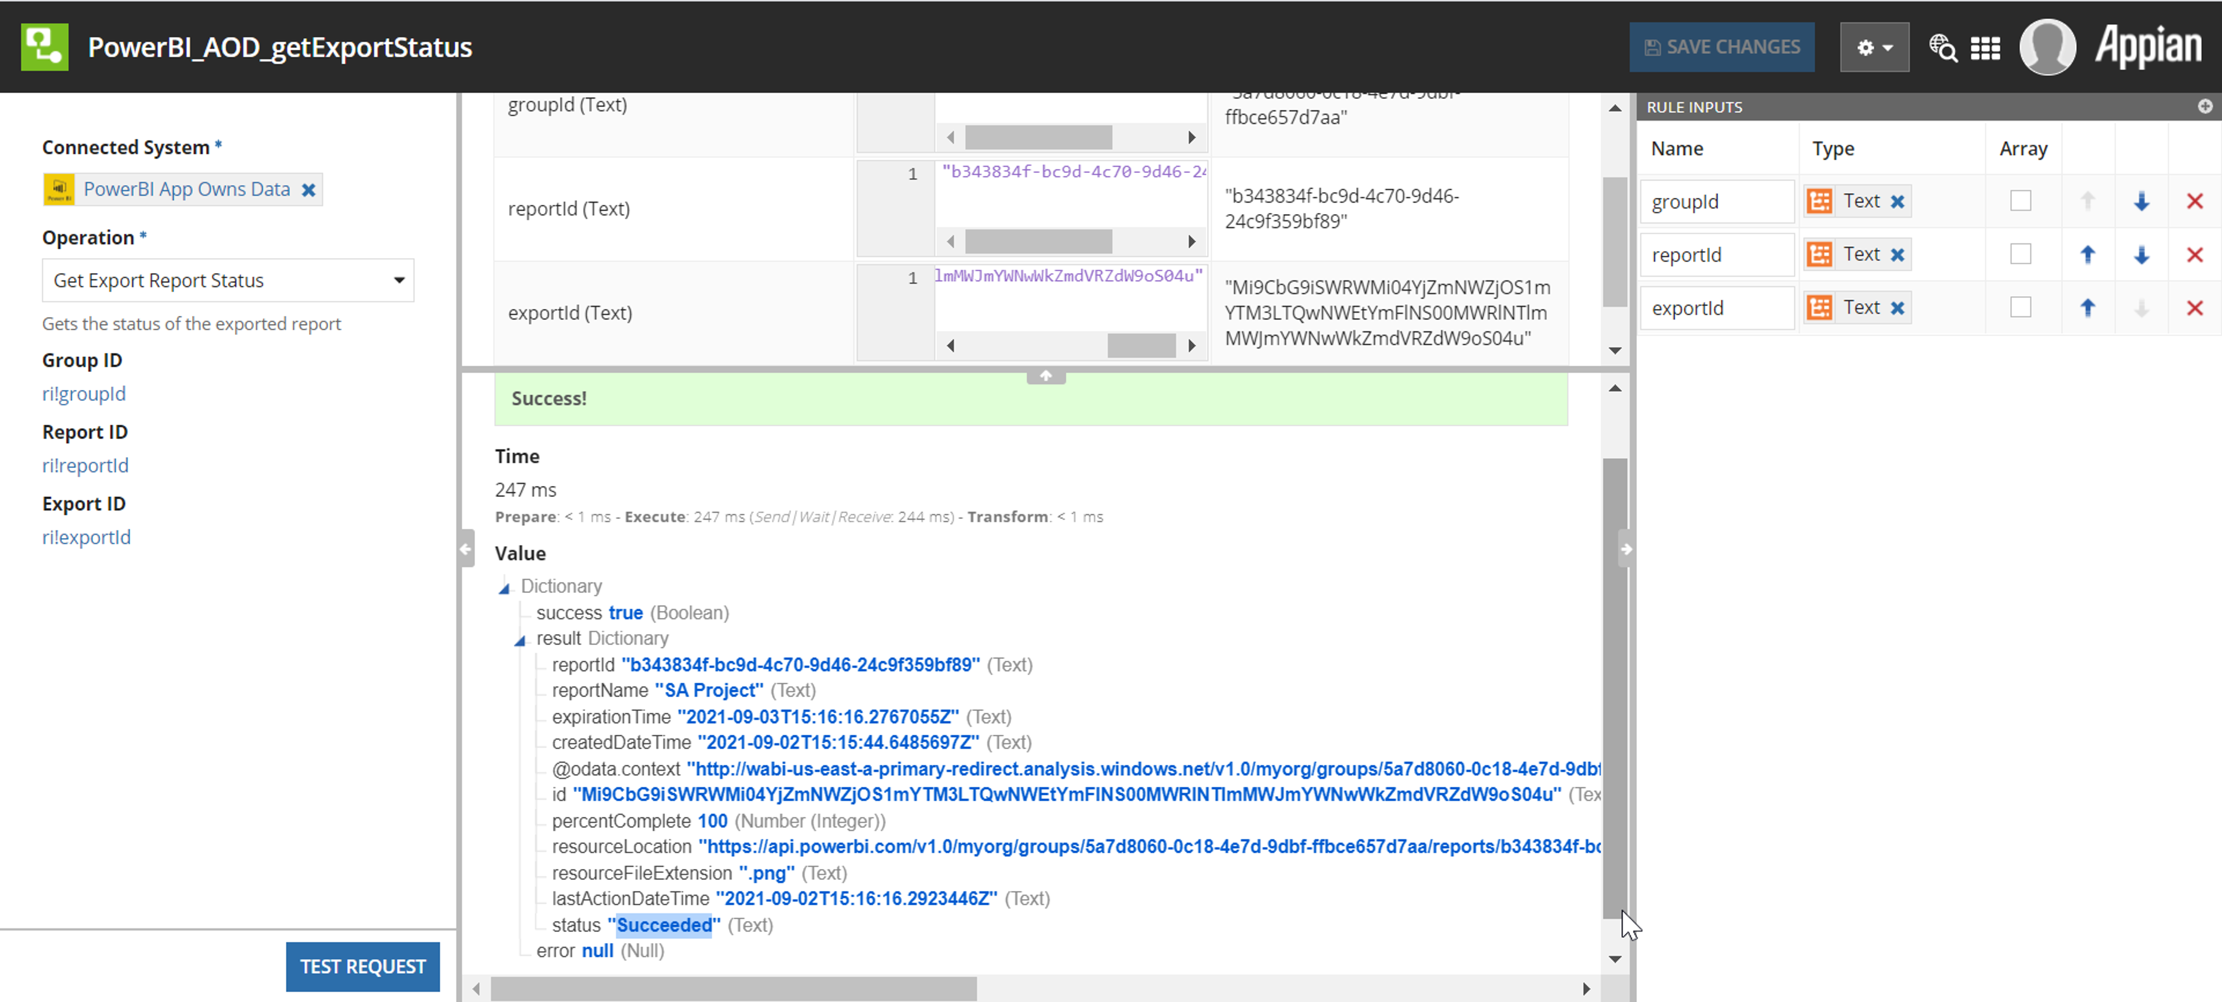
Task: Click reportId Text type icon
Action: (x=1819, y=255)
